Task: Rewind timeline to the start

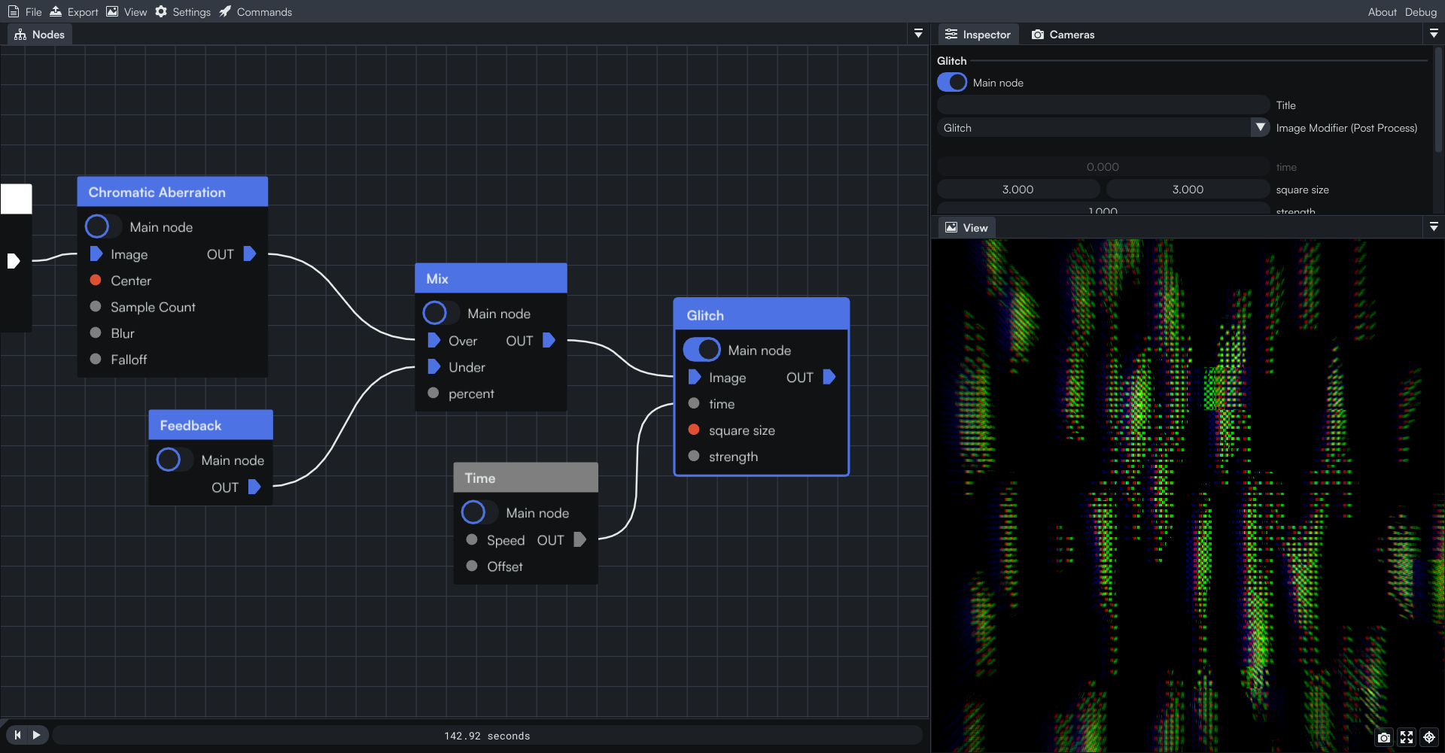Action: [x=17, y=735]
